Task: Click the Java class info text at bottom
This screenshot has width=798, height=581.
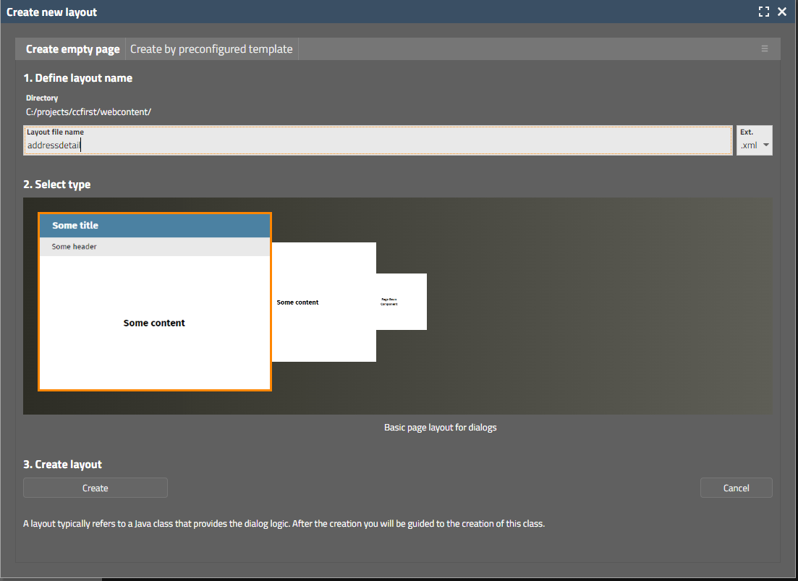Action: [x=284, y=524]
